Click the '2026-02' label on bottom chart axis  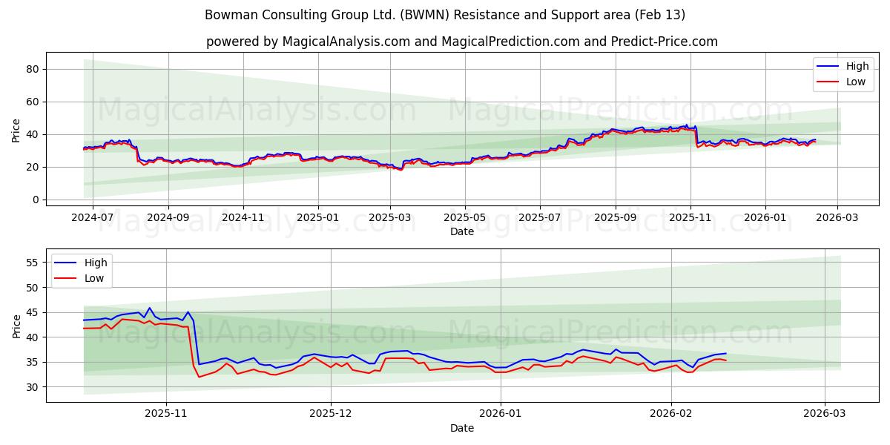tap(670, 415)
